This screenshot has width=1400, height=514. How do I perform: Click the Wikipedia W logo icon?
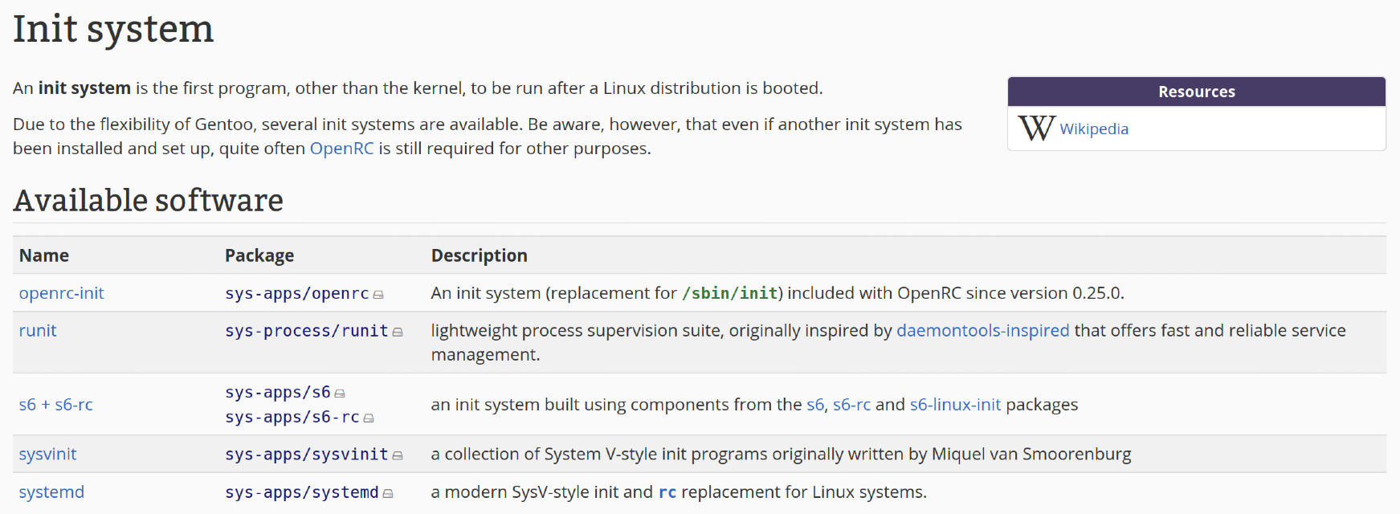tap(1036, 128)
